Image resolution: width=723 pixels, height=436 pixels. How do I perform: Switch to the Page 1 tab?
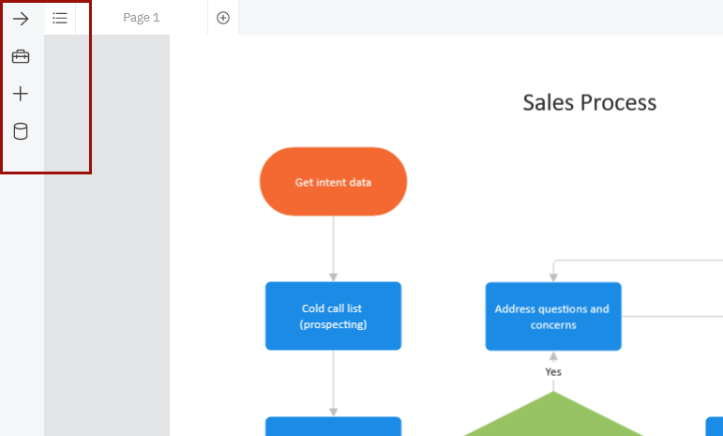(x=142, y=18)
